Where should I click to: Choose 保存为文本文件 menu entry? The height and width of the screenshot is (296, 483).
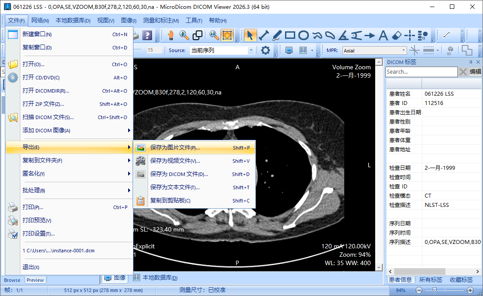(x=194, y=187)
